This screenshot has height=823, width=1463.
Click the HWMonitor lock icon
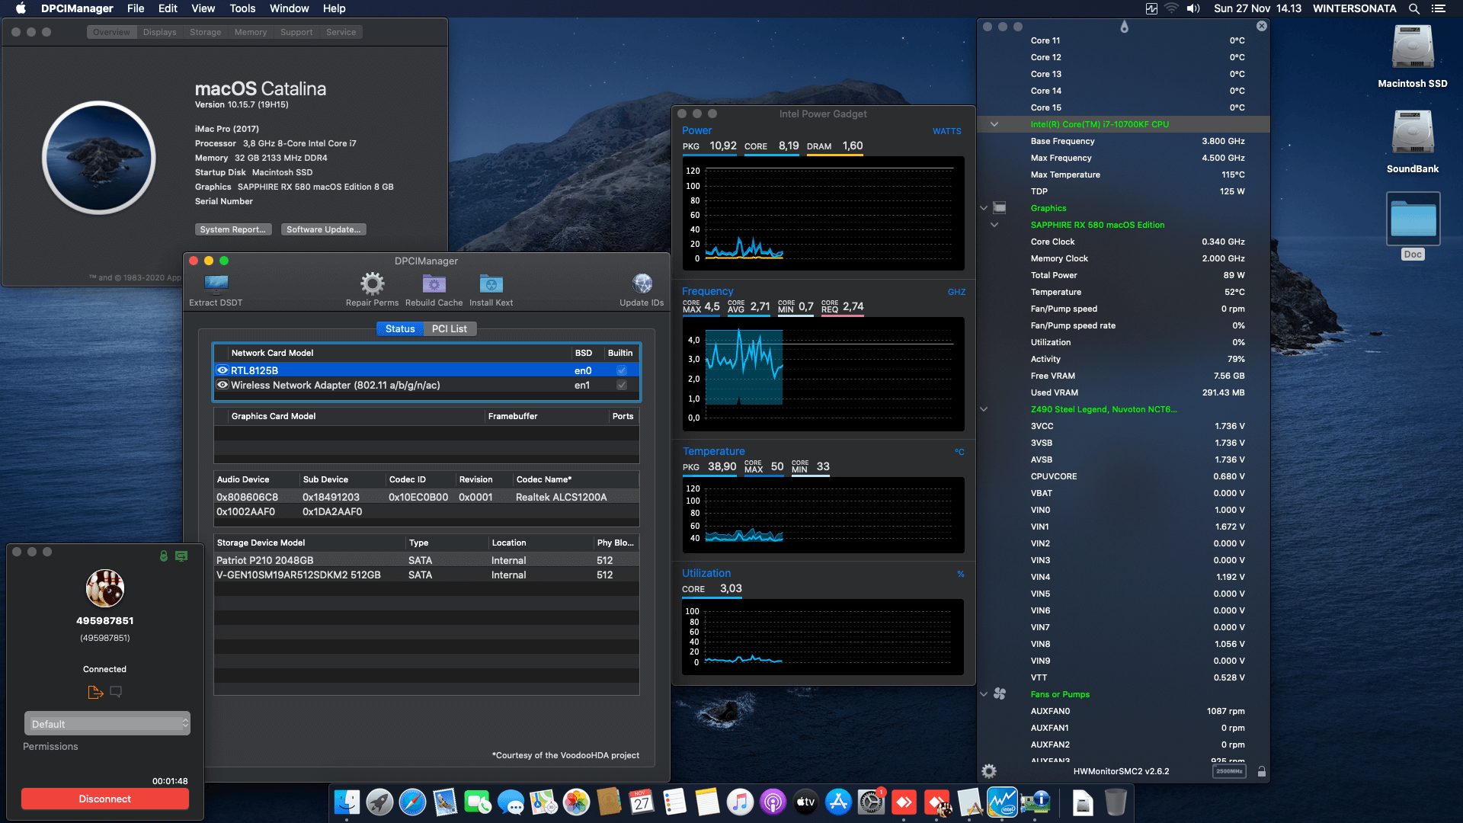point(1262,771)
